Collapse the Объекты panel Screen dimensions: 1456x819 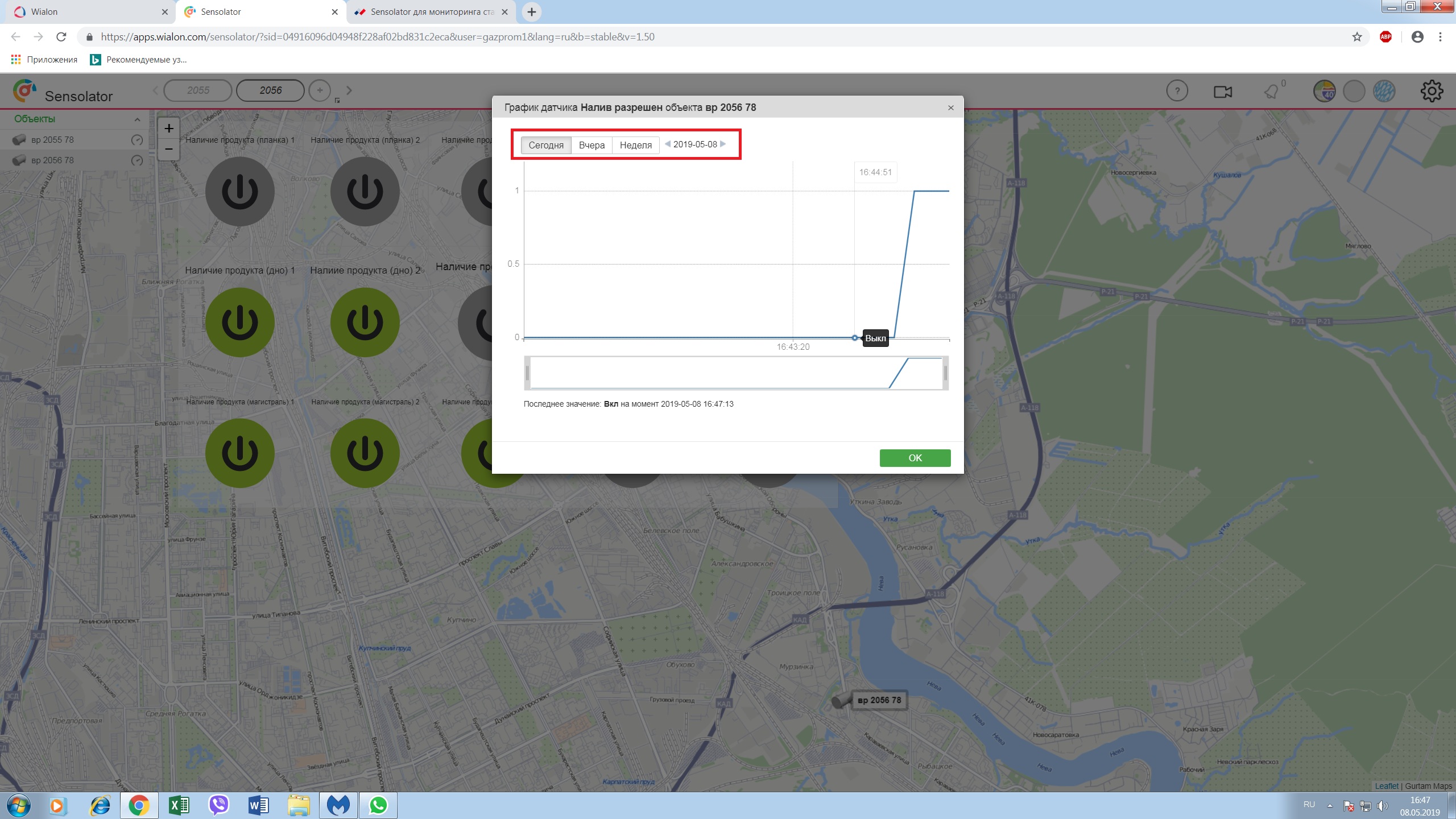137,119
